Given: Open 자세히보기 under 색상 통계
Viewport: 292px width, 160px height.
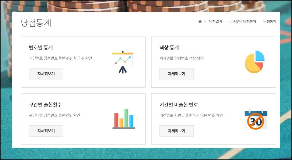Looking at the screenshot, I should pos(176,74).
